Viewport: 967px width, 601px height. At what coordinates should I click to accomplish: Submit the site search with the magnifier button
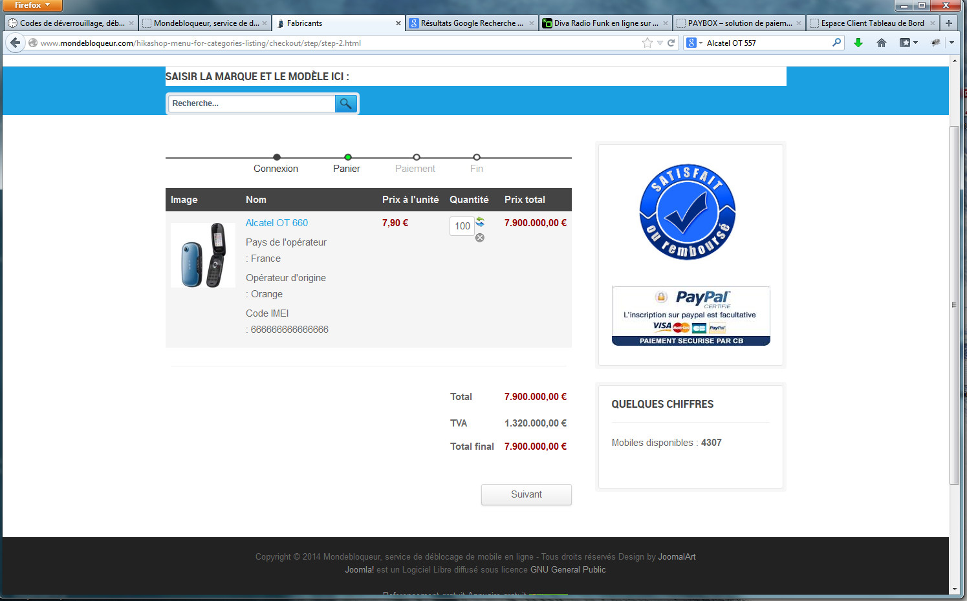pos(345,103)
